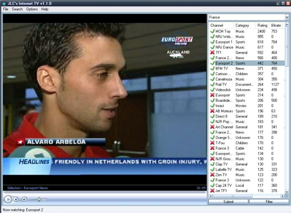This screenshot has height=213, width=291.
Task: Click the check icon beside Inraci
Action: click(213, 105)
